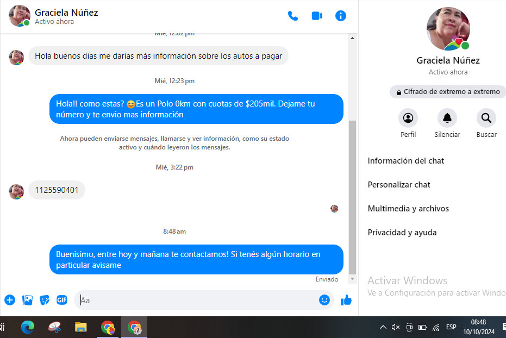Toggle the conversation info panel icon
The image size is (506, 338).
[x=341, y=16]
